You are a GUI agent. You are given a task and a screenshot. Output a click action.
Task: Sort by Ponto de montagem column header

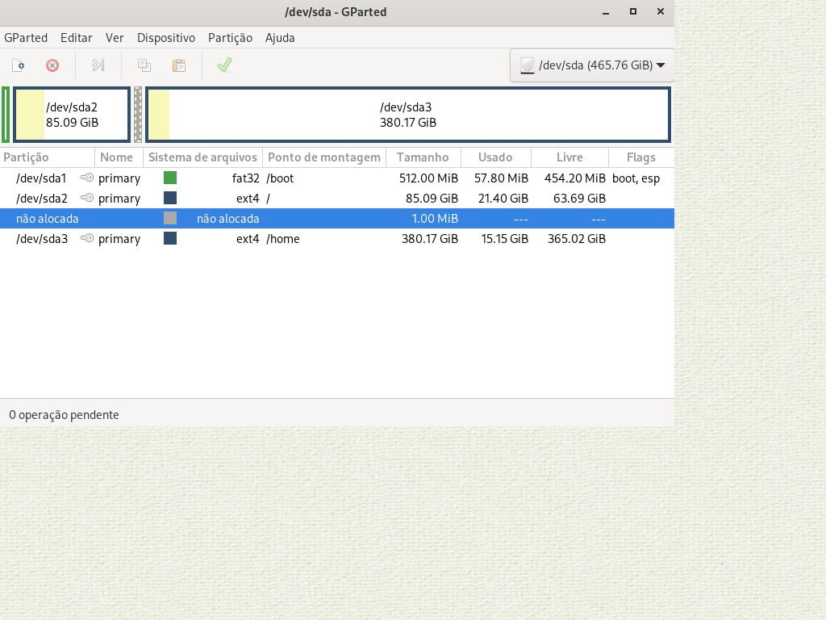[x=324, y=157]
